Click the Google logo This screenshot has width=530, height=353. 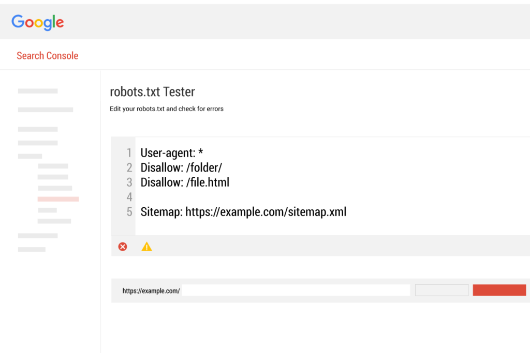tap(37, 22)
